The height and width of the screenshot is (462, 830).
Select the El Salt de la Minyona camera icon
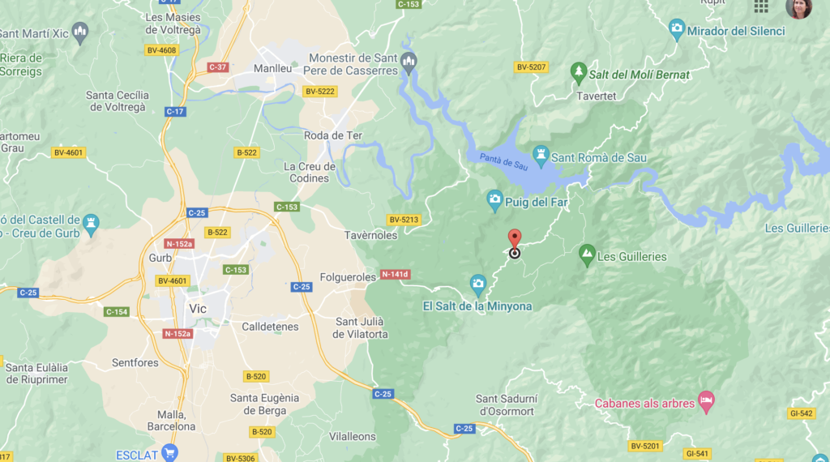click(x=478, y=285)
